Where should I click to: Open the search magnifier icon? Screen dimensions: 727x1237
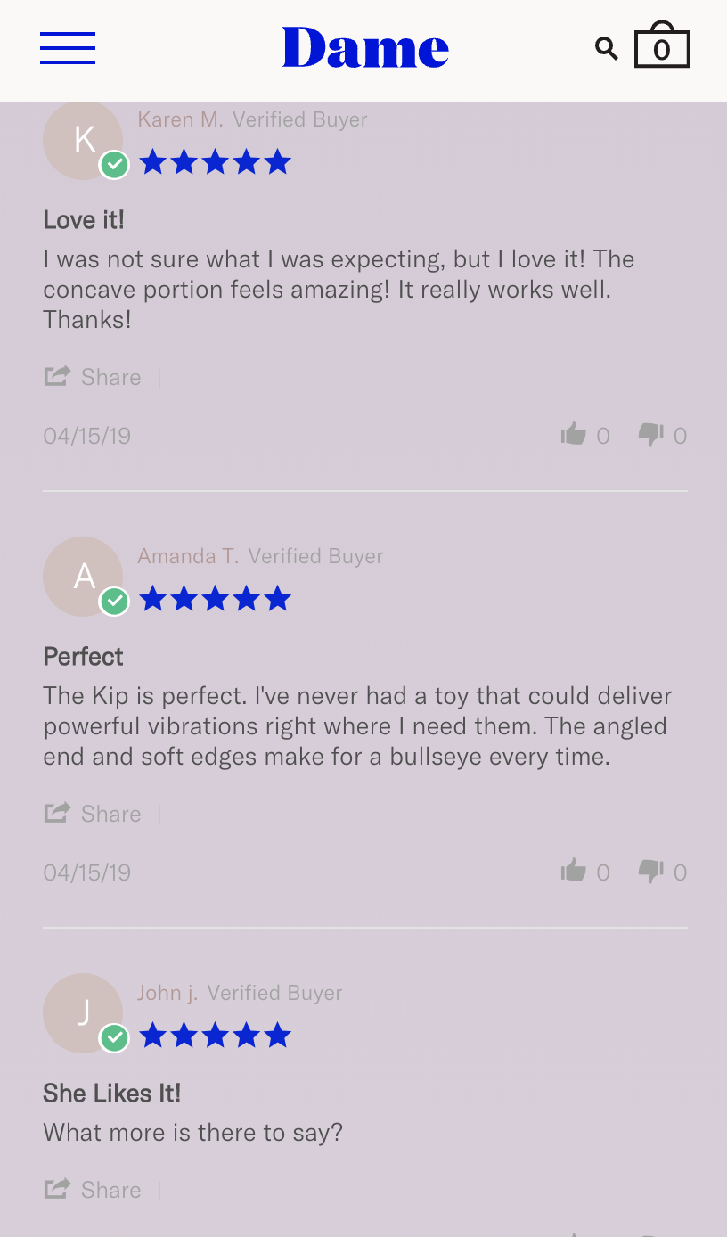tap(607, 48)
